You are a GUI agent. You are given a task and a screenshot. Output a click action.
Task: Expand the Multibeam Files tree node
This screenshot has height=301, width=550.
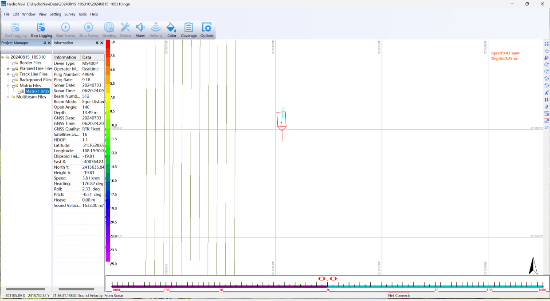coord(8,97)
